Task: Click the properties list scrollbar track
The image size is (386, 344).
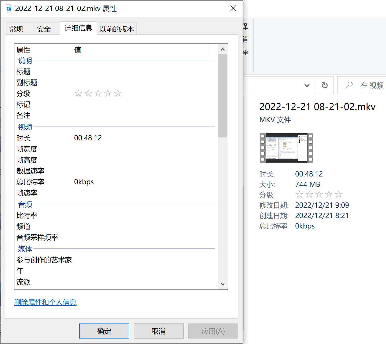Action: point(223,202)
